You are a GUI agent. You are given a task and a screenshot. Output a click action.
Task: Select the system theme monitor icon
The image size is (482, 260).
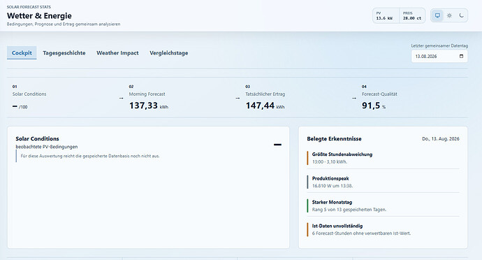437,15
